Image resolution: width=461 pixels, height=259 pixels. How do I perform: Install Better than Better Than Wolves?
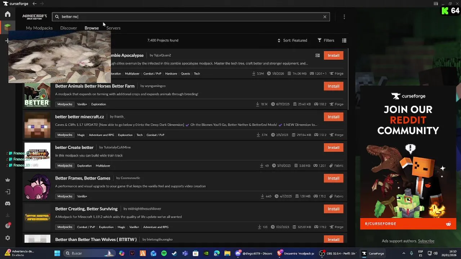click(334, 240)
